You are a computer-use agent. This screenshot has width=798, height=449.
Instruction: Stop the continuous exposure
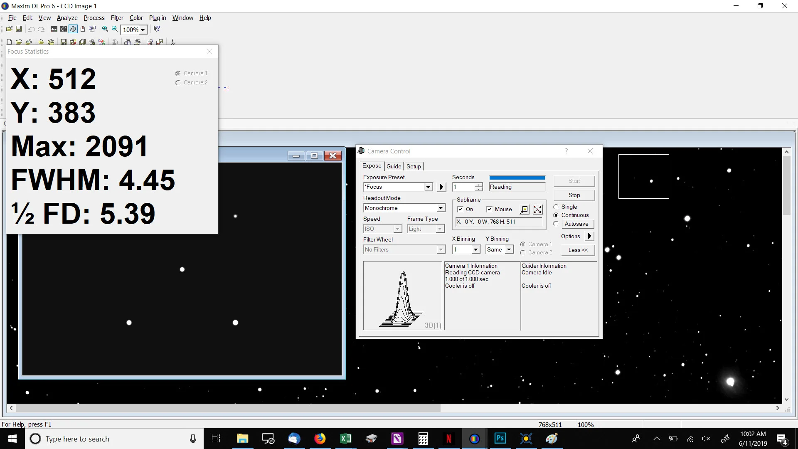pyautogui.click(x=574, y=195)
